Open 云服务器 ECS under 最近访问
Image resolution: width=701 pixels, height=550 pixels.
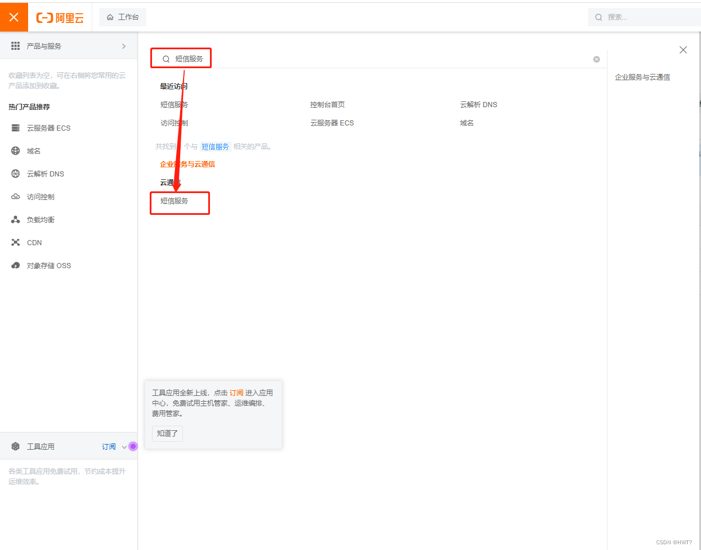(332, 123)
